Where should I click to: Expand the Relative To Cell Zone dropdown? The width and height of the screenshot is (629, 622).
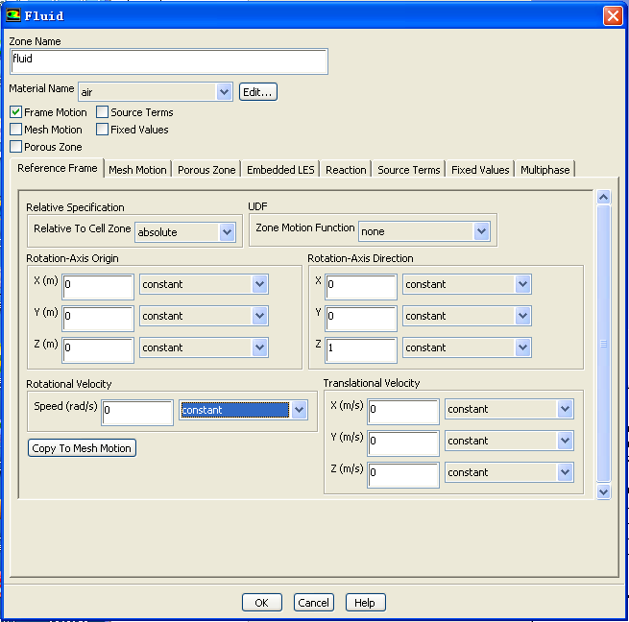227,232
